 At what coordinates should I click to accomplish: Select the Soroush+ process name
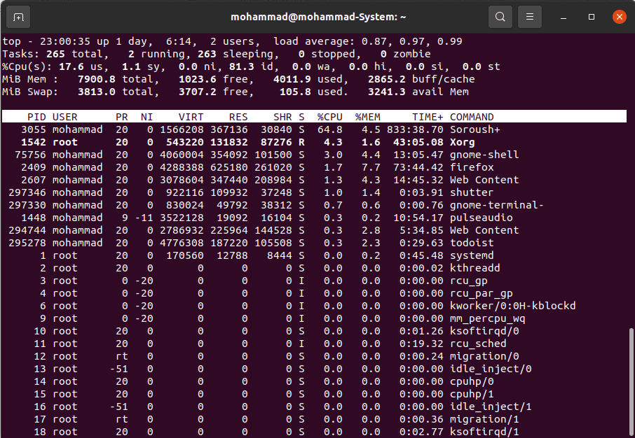474,129
